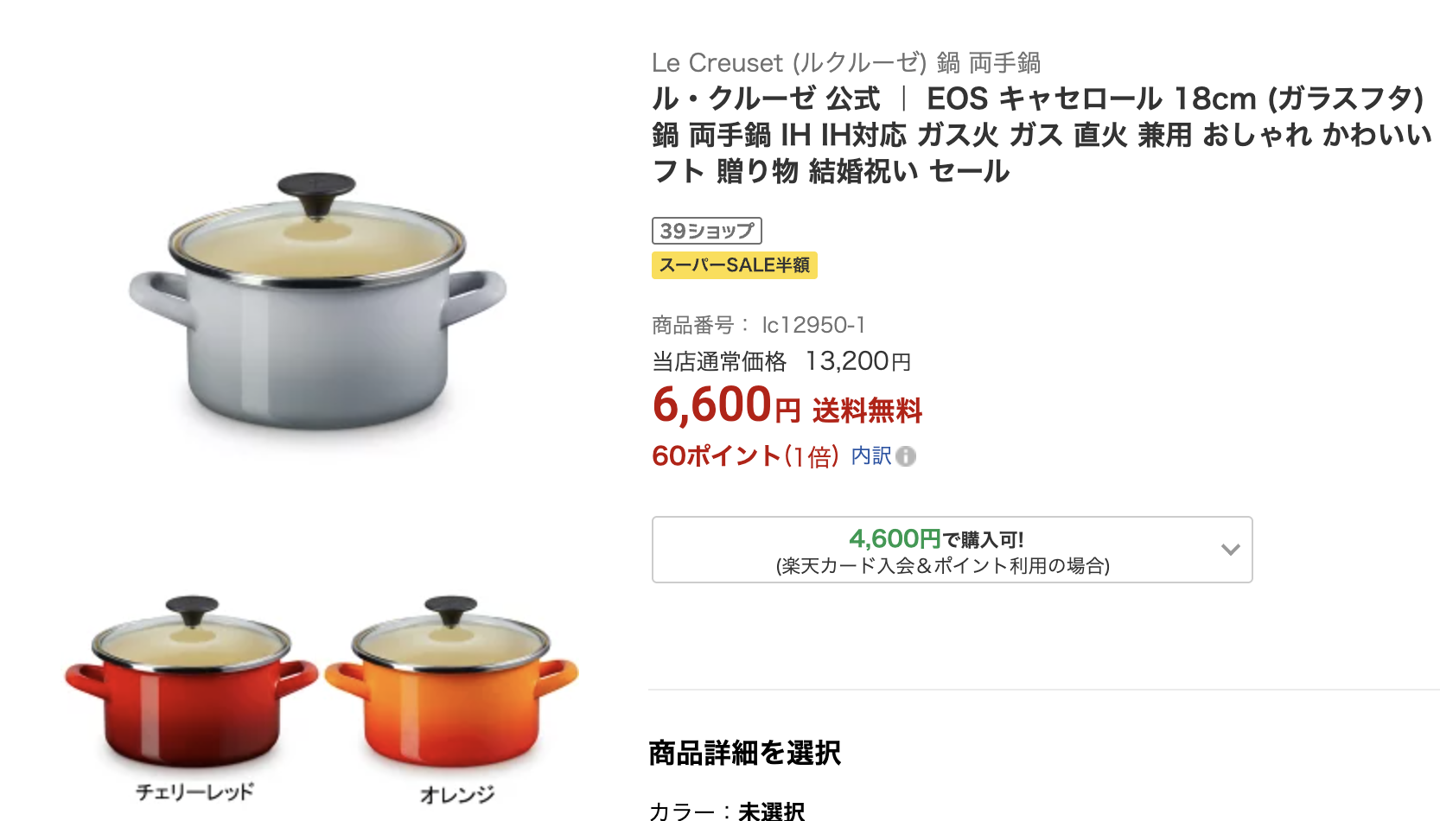Click the 6,600円 sale price
Screen dimensions: 1440x821
(x=726, y=405)
